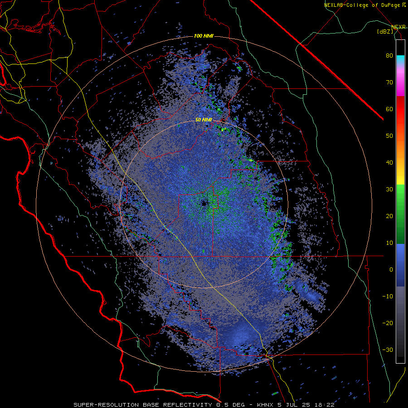This screenshot has height=408, width=408.
Task: Click the -10 value on the dBZ scale
Action: [388, 296]
